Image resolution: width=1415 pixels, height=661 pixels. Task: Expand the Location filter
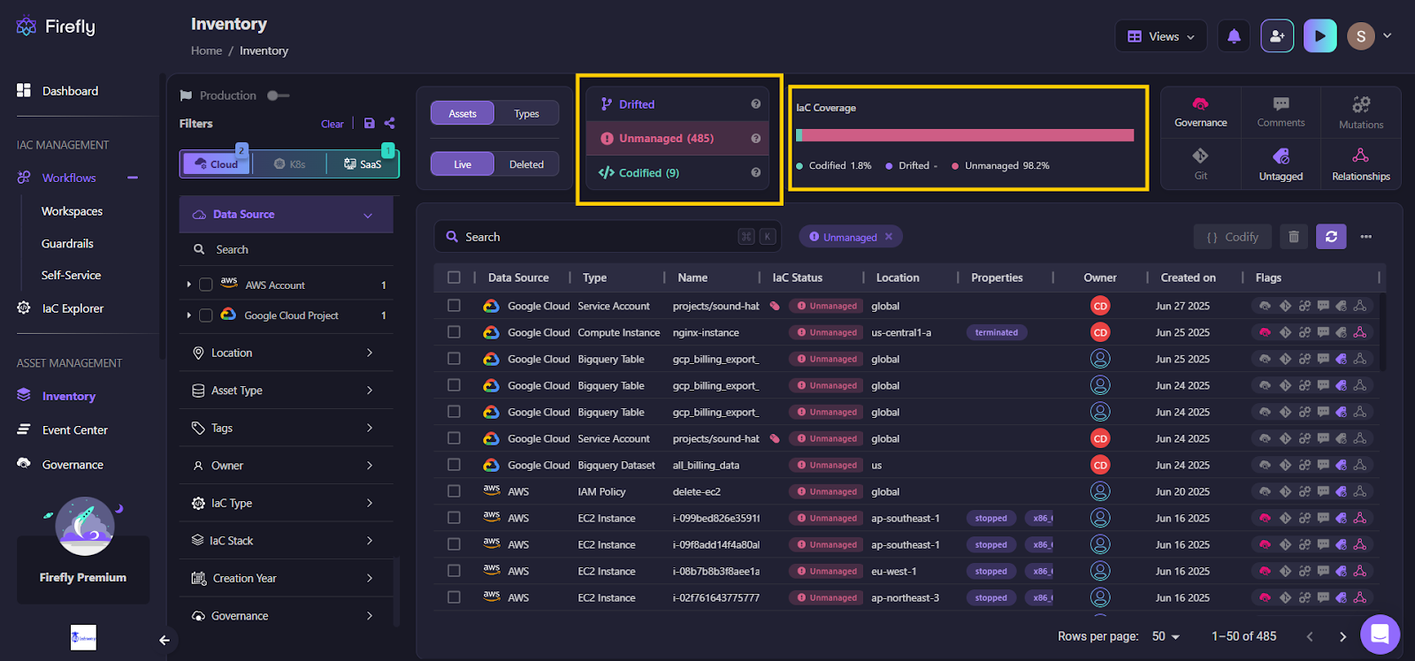click(x=286, y=353)
